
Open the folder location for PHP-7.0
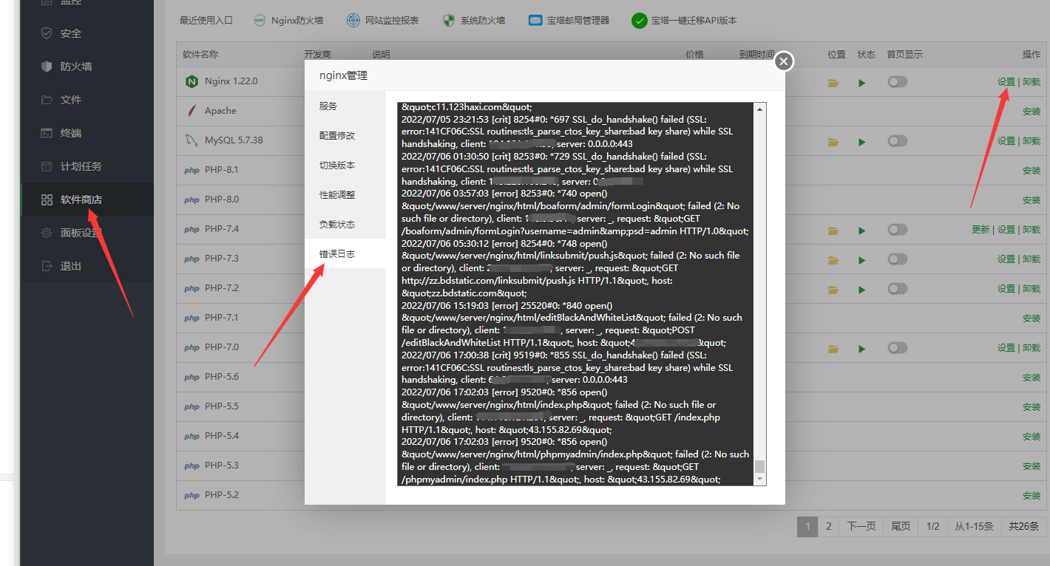point(833,348)
